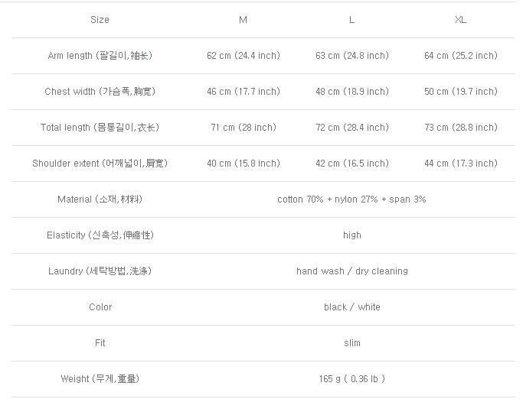The width and height of the screenshot is (523, 402).
Task: Click the cotton 70% material description
Action: click(x=351, y=199)
